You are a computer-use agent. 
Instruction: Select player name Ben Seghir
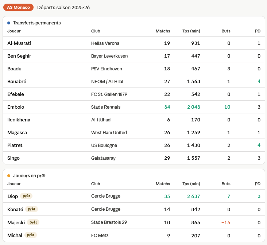tap(19, 56)
